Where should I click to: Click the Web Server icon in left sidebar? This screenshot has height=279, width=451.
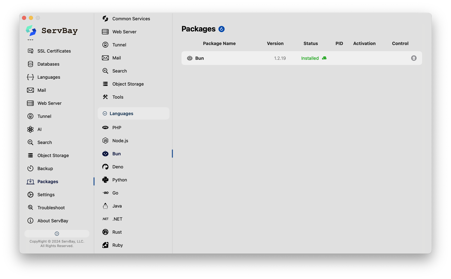31,103
